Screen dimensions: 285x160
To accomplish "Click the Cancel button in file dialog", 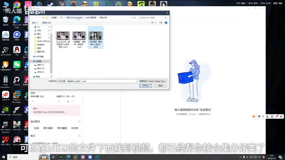I will click(160, 86).
